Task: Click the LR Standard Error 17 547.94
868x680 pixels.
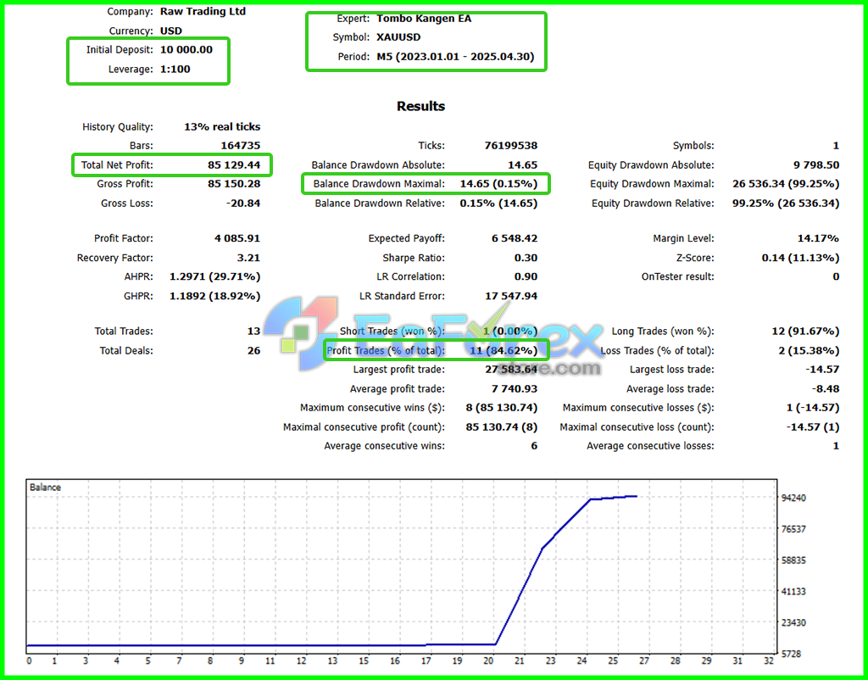Action: [x=511, y=296]
